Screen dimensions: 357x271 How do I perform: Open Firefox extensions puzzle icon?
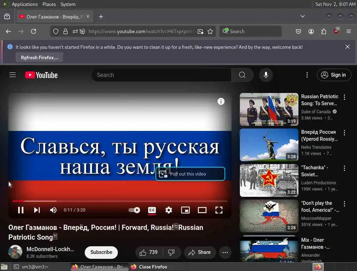(x=324, y=31)
